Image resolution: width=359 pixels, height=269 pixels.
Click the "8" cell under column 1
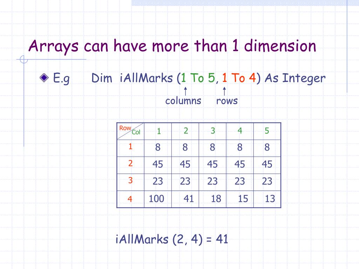tap(158, 147)
